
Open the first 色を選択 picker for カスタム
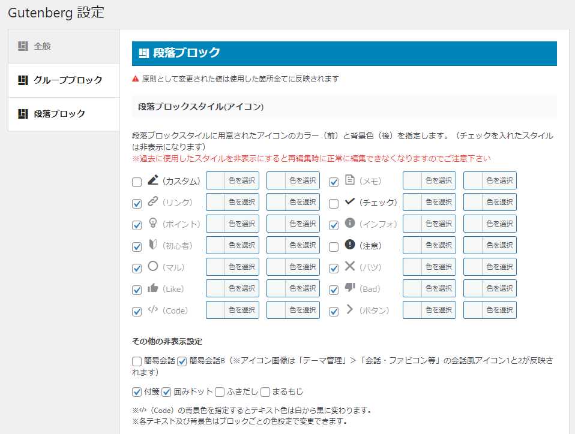point(232,180)
